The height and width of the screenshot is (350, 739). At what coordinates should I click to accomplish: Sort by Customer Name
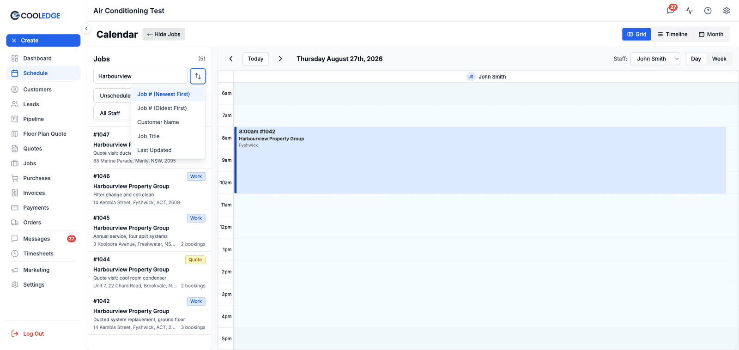pyautogui.click(x=168, y=122)
